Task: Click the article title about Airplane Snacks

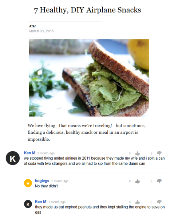Action: (87, 10)
